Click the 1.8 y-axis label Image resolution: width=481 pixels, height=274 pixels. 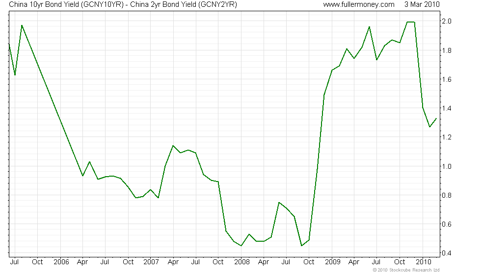click(x=447, y=50)
